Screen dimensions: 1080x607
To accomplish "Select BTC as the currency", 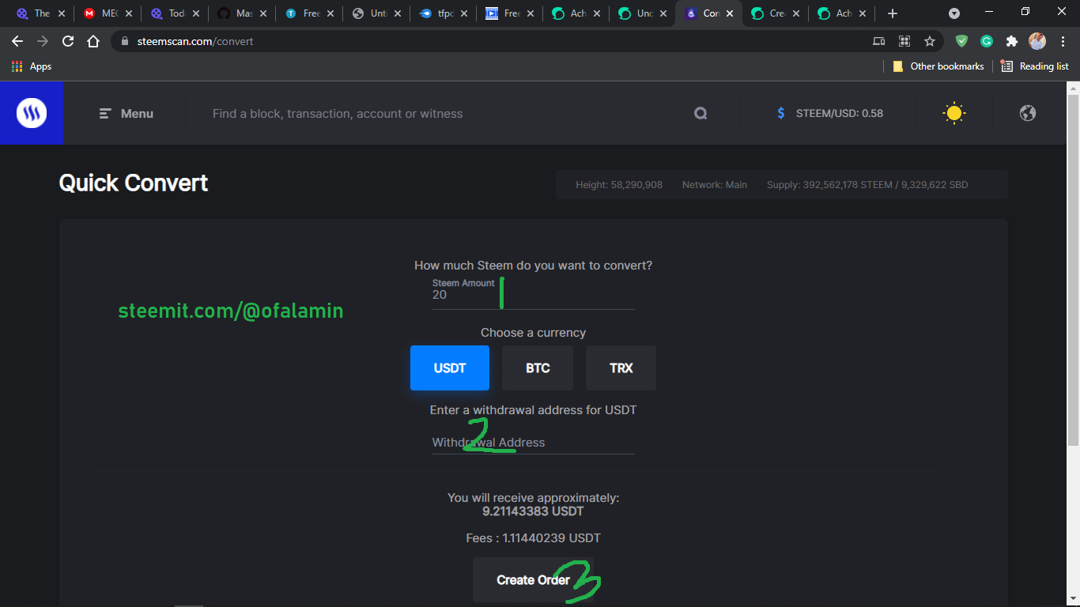I will pos(538,368).
